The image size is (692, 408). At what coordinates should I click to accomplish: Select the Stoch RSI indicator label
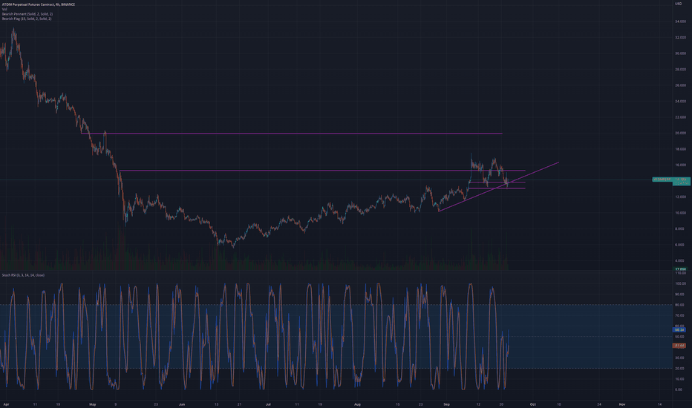(23, 275)
